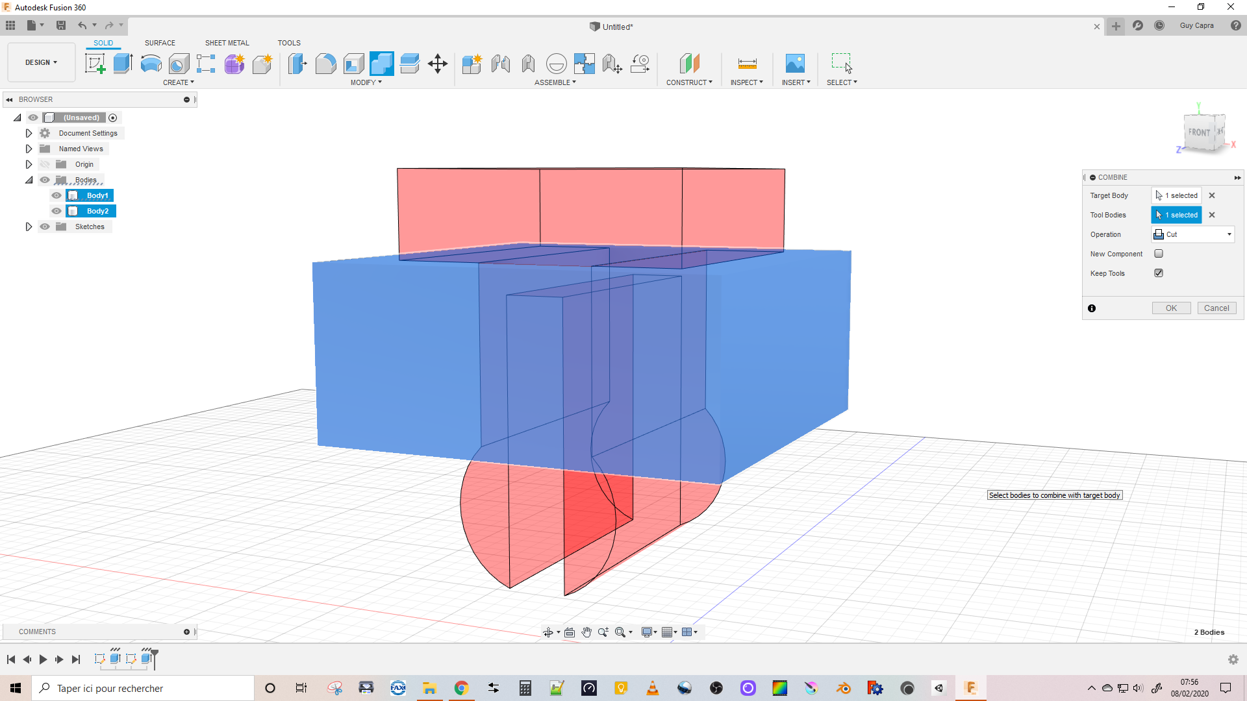
Task: Click the Create Sketch icon
Action: (x=95, y=64)
